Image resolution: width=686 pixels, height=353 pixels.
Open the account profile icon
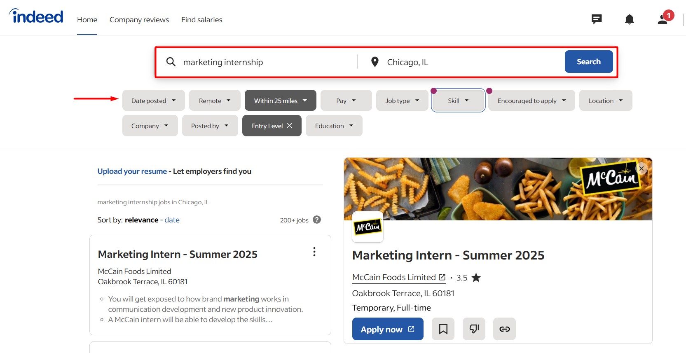tap(663, 19)
